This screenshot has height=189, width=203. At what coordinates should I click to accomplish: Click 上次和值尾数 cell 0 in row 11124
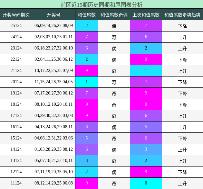tap(146, 183)
